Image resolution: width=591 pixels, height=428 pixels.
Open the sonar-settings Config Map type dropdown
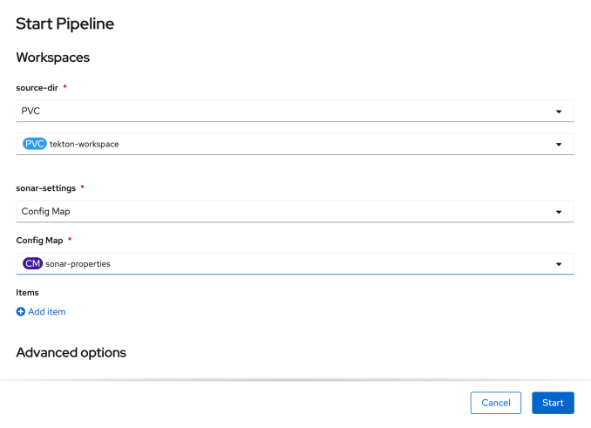tap(288, 212)
